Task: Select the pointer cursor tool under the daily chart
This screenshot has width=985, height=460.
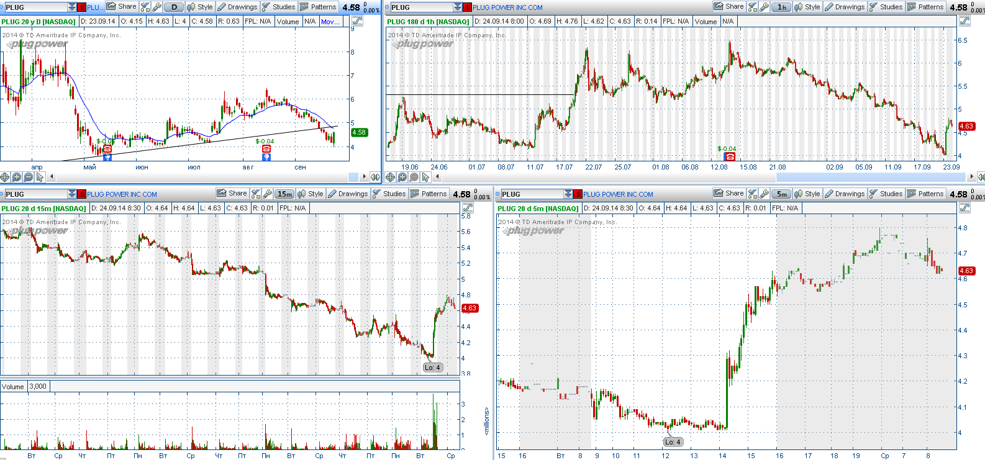Action: tap(40, 177)
